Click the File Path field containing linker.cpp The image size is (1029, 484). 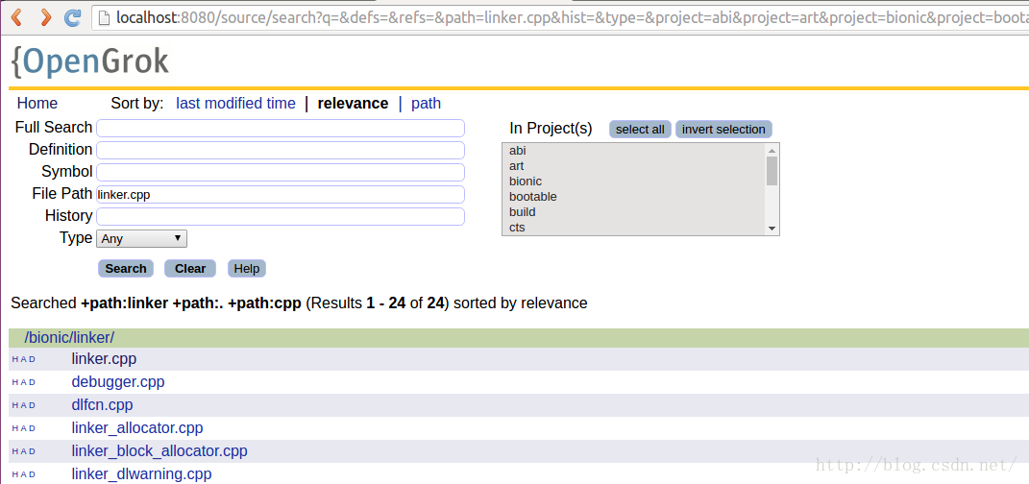tap(281, 194)
